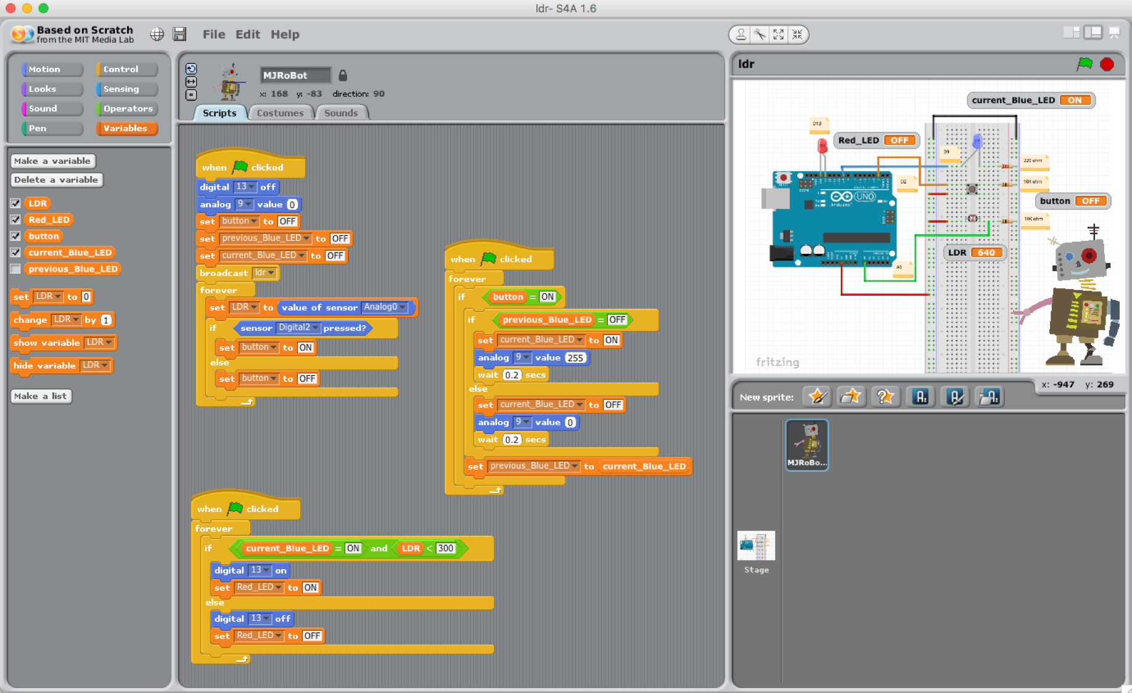This screenshot has height=693, width=1132.
Task: Open the analog pin dropdown in value block
Action: 247,204
